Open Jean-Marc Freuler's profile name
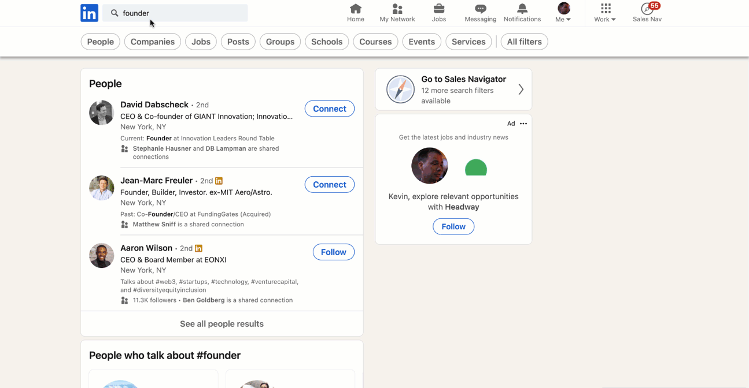The image size is (749, 388). 157,181
